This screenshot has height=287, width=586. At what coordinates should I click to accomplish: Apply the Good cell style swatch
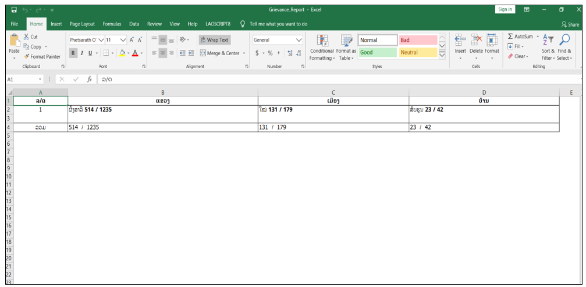point(377,52)
